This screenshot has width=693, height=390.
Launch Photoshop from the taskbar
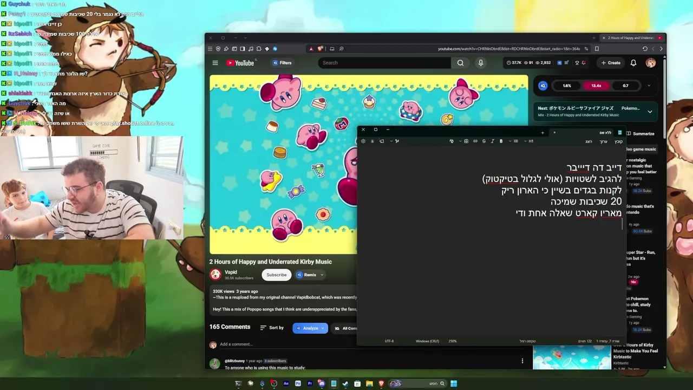pos(298,383)
